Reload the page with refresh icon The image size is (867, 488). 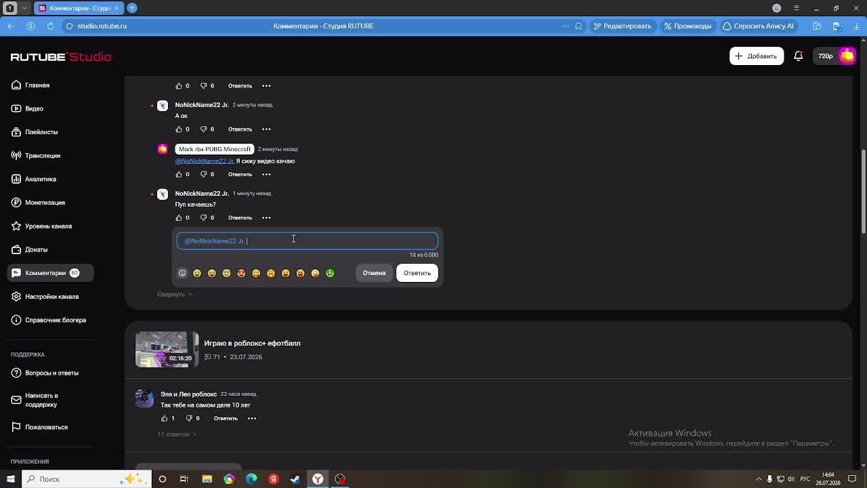(x=50, y=26)
